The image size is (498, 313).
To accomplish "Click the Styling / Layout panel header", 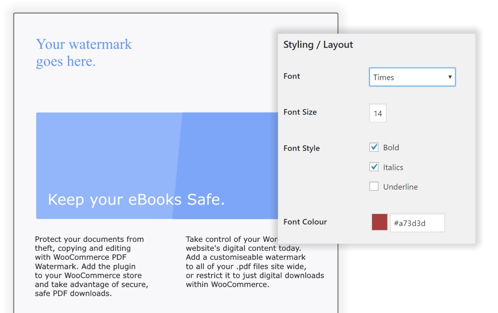I will (318, 44).
